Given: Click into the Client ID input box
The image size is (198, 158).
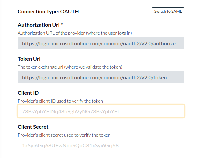Looking at the screenshot, I should click(101, 111).
